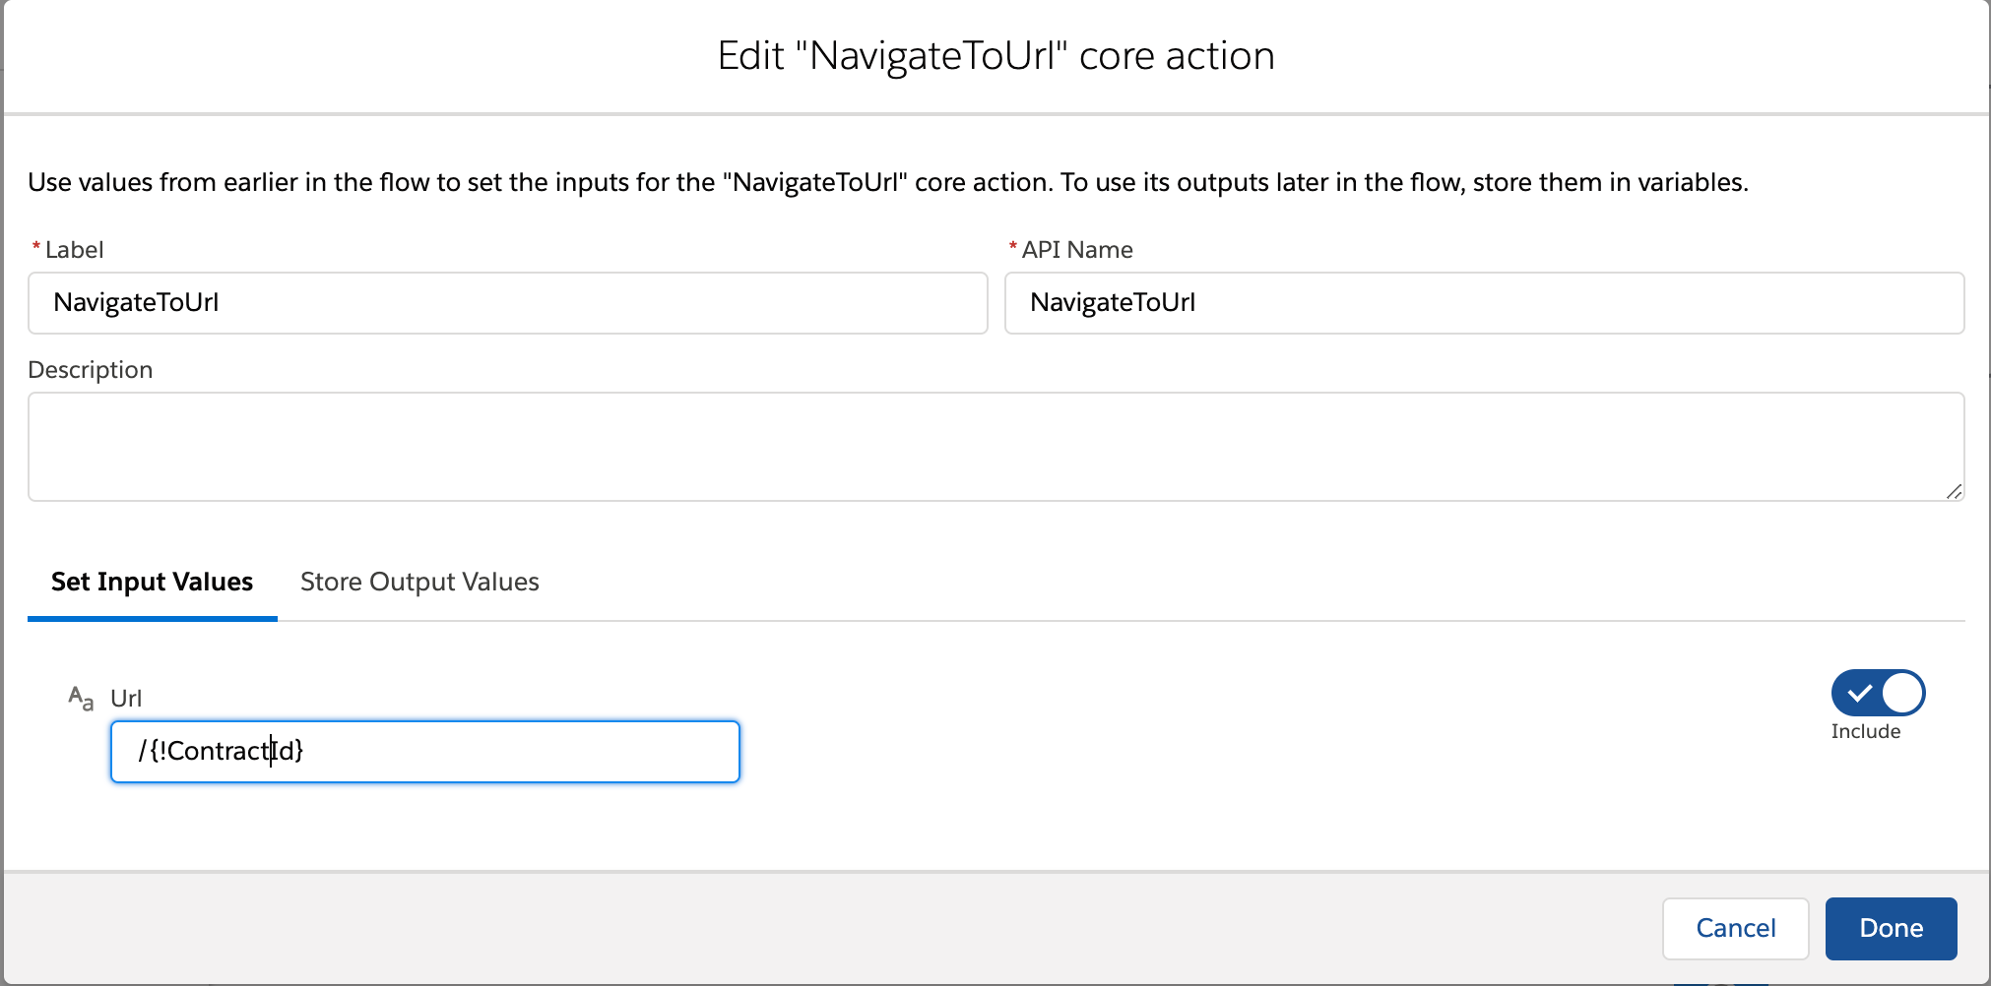Click the "Label" field label
1991x986 pixels.
74,250
